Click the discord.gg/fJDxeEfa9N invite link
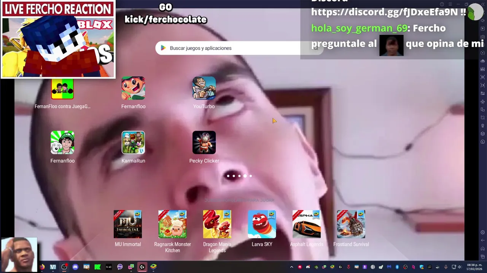The width and height of the screenshot is (487, 273). [x=384, y=12]
